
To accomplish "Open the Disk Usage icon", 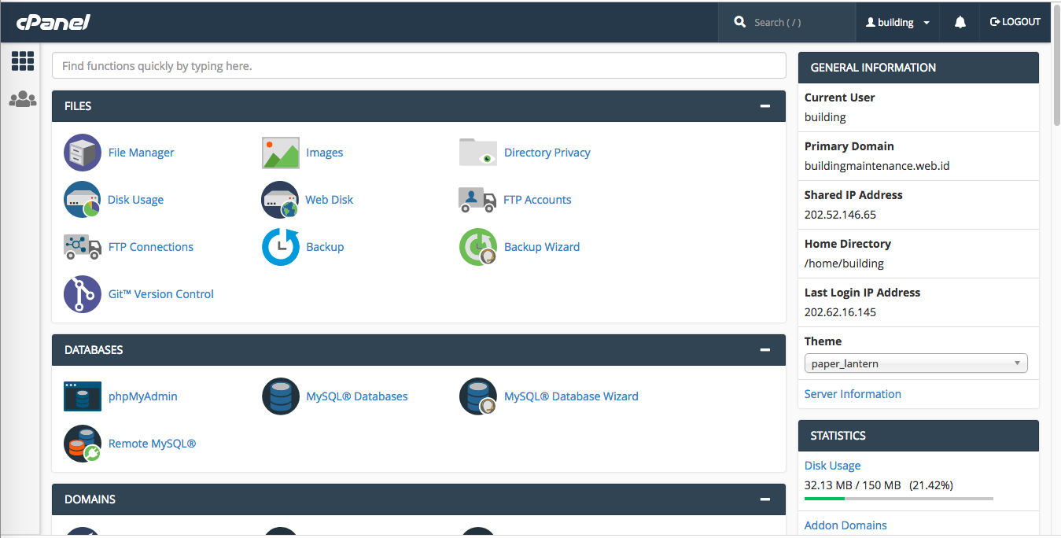I will [x=83, y=200].
